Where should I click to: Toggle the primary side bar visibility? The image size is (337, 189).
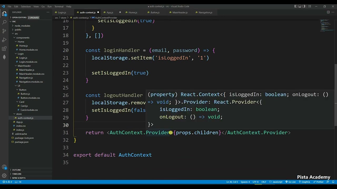(296, 6)
